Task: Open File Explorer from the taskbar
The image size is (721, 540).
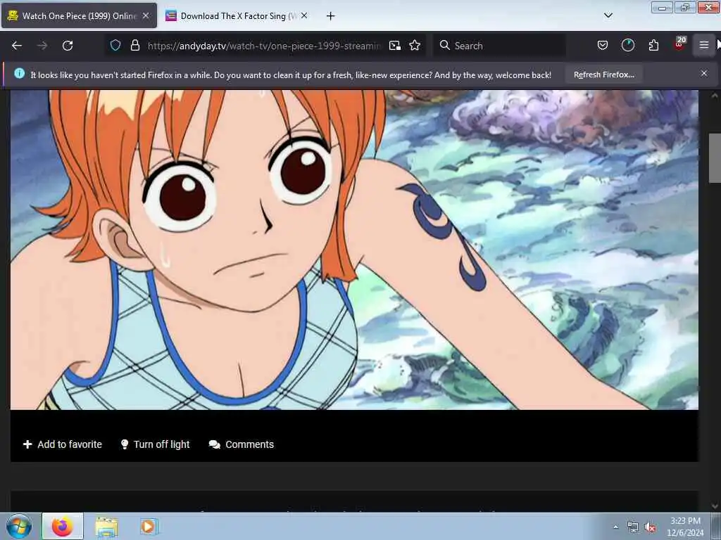Action: click(x=107, y=527)
